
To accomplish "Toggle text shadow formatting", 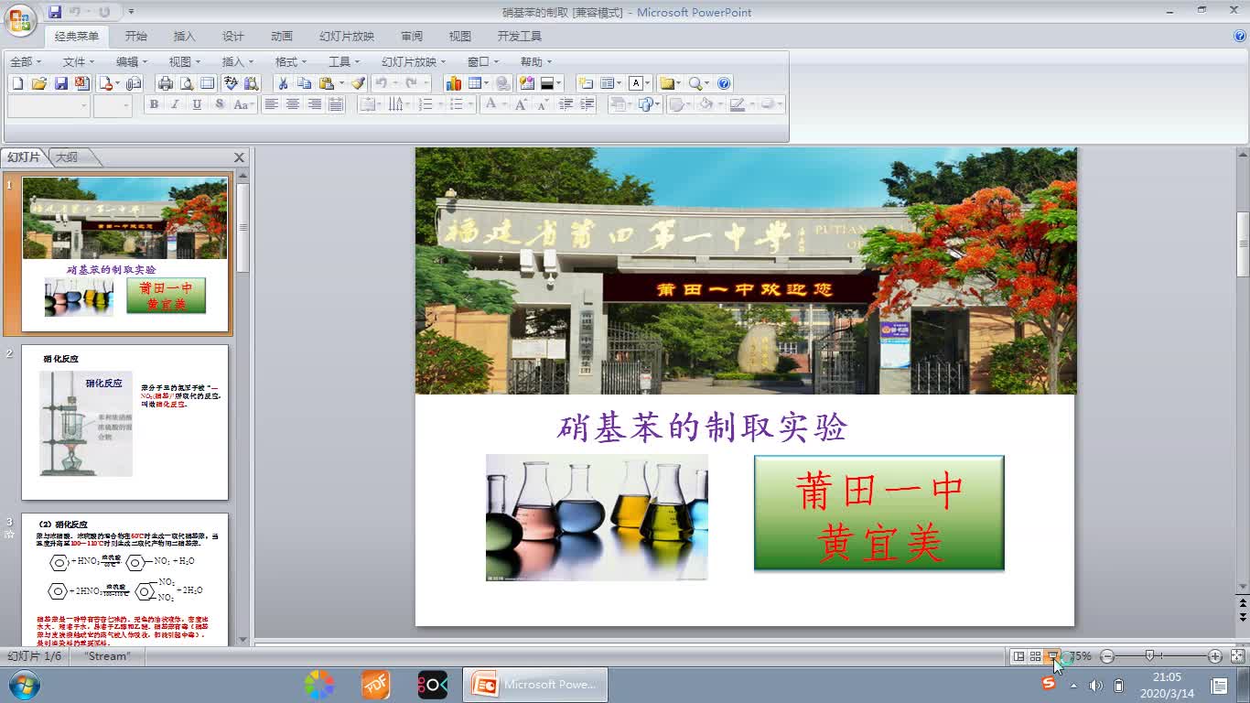I will tap(219, 105).
